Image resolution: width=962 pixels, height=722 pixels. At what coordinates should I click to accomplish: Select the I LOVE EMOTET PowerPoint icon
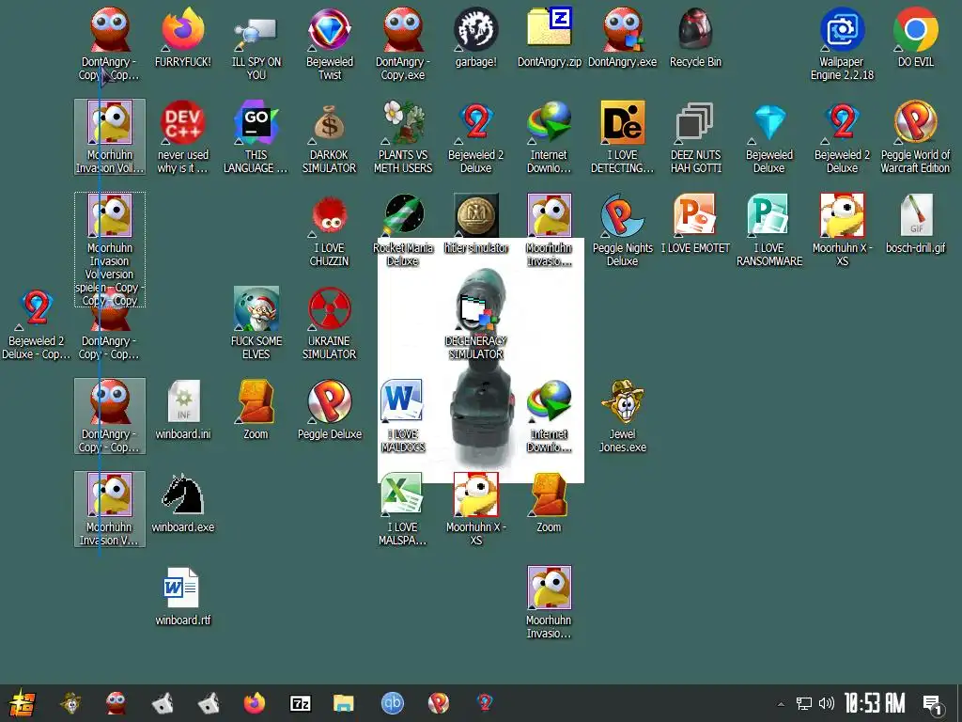pos(695,225)
